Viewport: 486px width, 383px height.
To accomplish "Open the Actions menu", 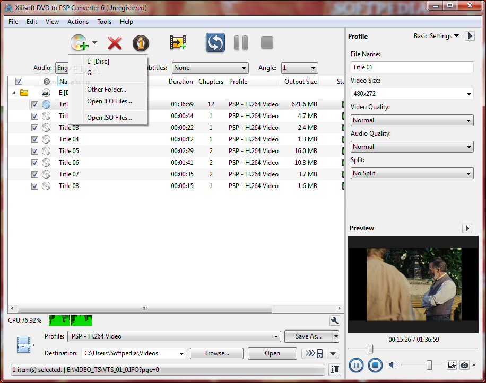I will point(78,22).
